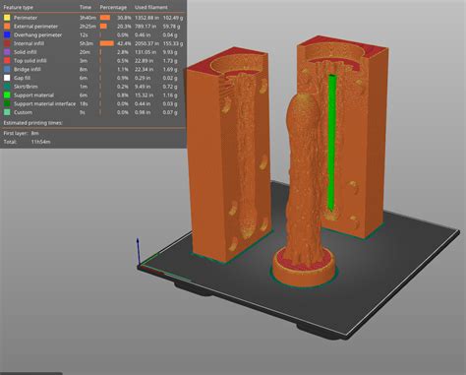Toggle the Top solid infill label
Screen dimensions: 466x375
coord(30,61)
